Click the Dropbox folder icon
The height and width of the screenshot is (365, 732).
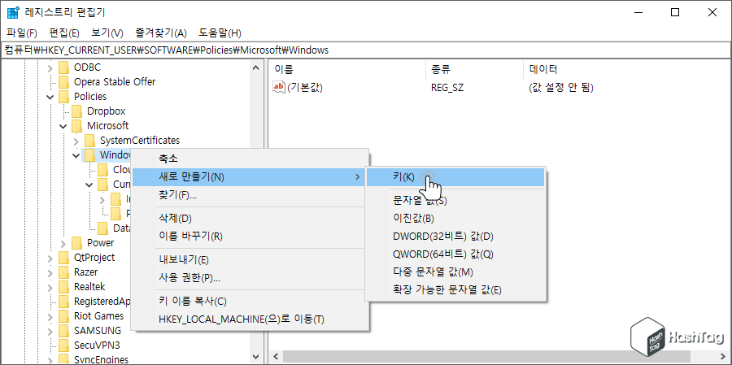pyautogui.click(x=76, y=111)
